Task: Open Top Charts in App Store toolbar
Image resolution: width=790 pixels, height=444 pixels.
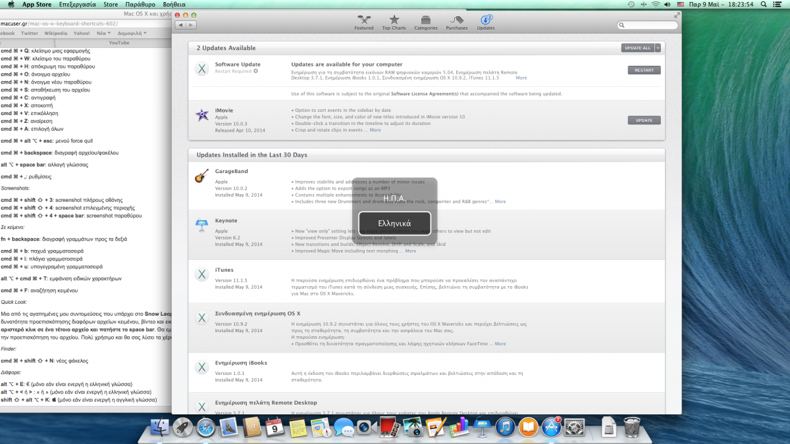Action: click(x=394, y=23)
